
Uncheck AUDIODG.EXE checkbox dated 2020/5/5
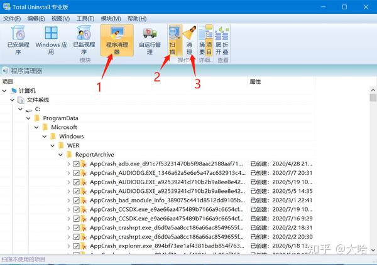(77, 191)
